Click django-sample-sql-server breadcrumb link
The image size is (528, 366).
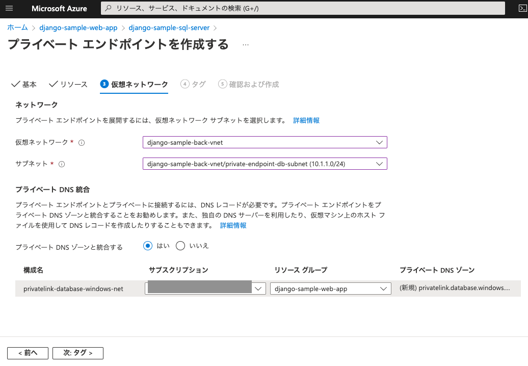(169, 28)
